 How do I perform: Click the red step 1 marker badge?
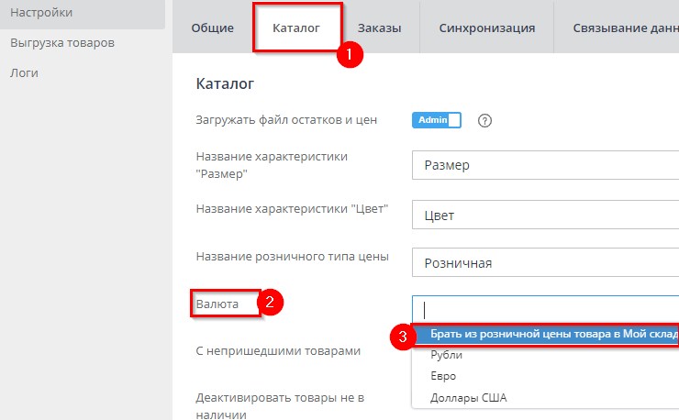[x=349, y=54]
